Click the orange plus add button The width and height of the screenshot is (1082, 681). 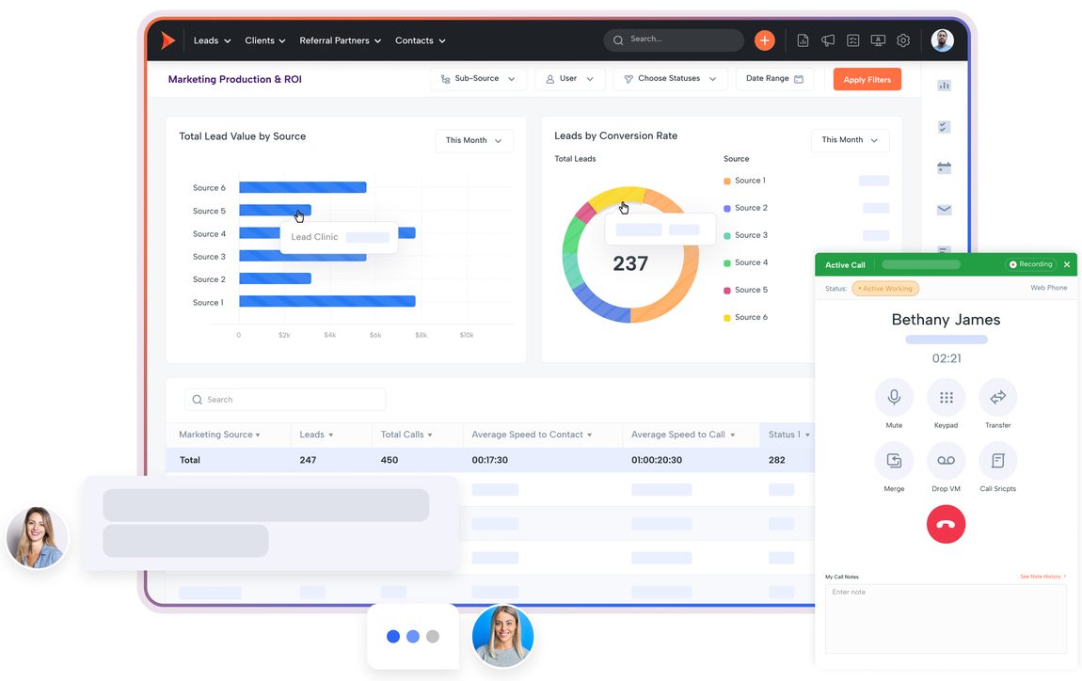pos(764,40)
